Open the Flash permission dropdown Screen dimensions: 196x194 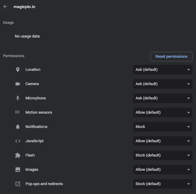(163, 155)
